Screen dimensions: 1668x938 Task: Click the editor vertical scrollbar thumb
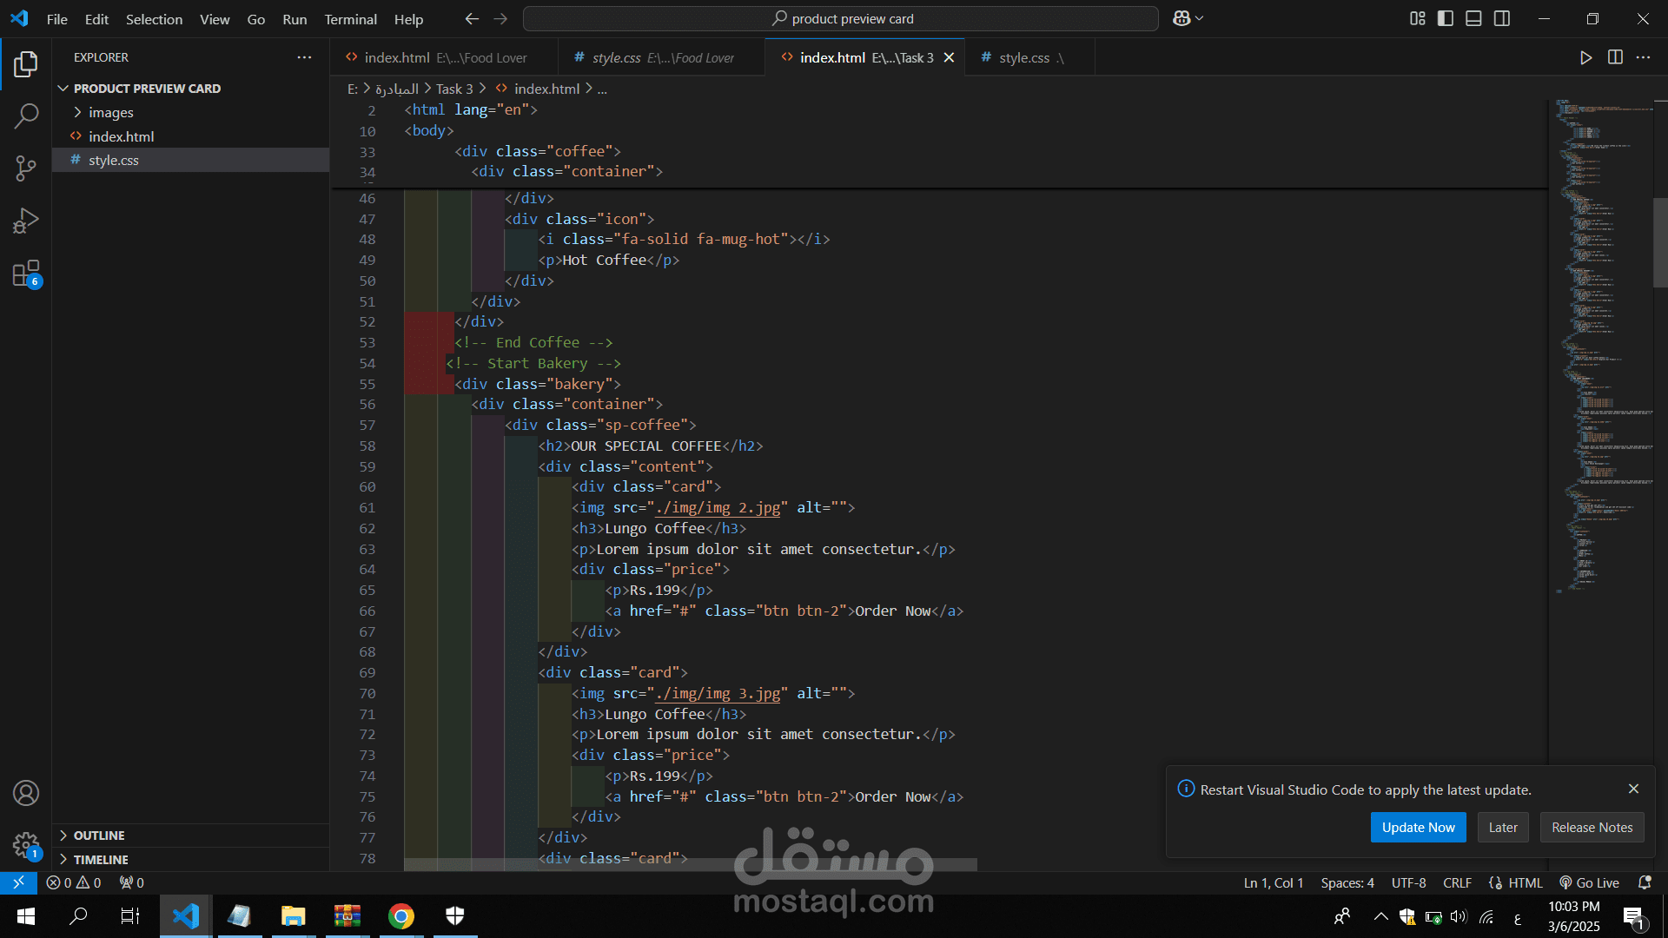click(1659, 242)
